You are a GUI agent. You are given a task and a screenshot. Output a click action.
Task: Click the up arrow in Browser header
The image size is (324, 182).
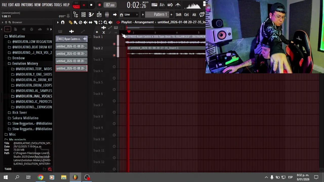(6, 22)
